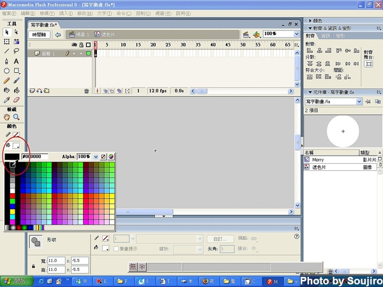This screenshot has height=287, width=383.
Task: Toggle show/hide all layers eye icon
Action: point(73,45)
